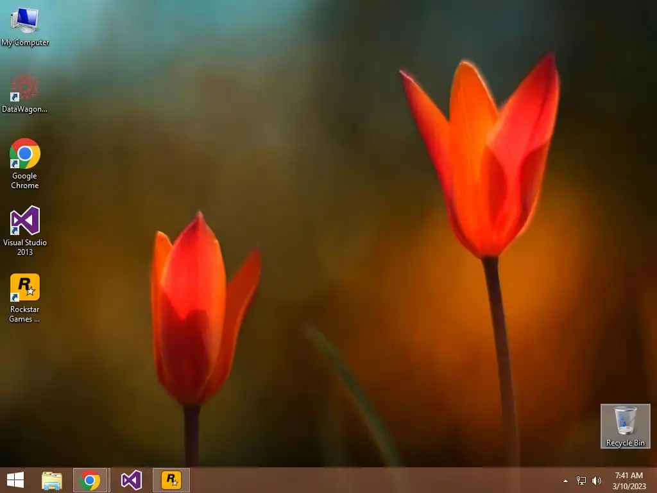Screen dimensions: 657x493
Task: Open the Windows Start button
Action: [x=15, y=480]
